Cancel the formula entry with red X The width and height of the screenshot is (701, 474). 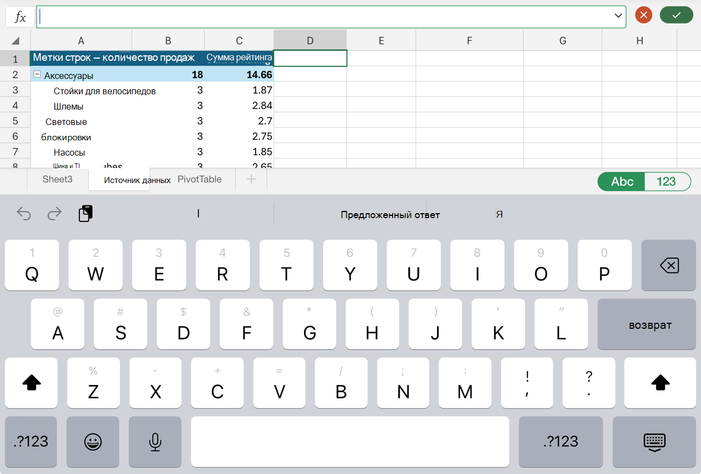[x=643, y=15]
